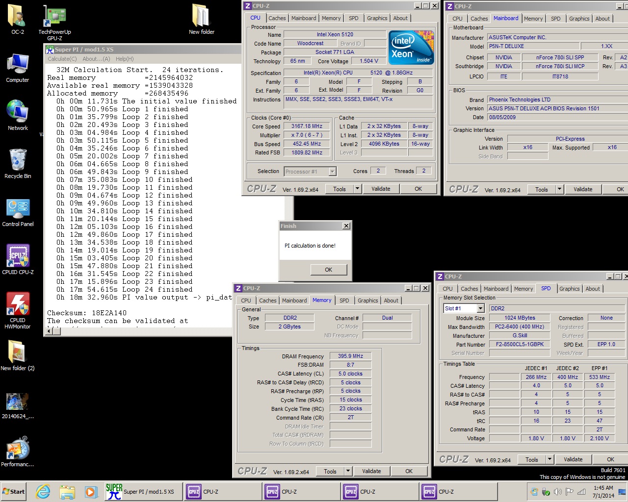Select the CPUID HWMonitor desktop shortcut

coord(17,311)
